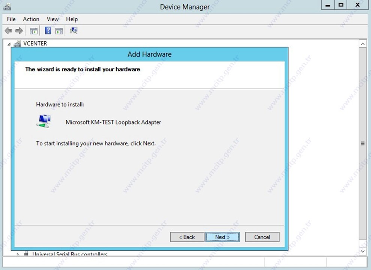Image resolution: width=371 pixels, height=270 pixels.
Task: Select the VCENTER computer icon
Action: (17, 43)
